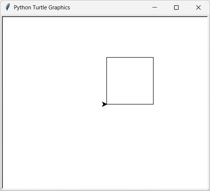Close the Python Turtle Graphics window
Image resolution: width=210 pixels, height=191 pixels.
[x=198, y=7]
